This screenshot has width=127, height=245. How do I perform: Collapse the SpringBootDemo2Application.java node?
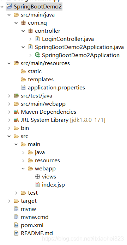(x=23, y=47)
